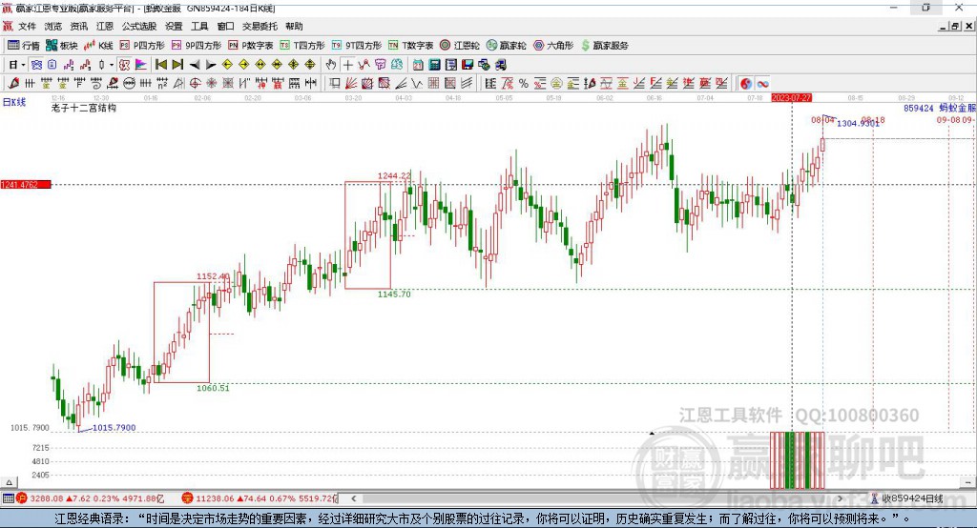Open the T数字表 tool
This screenshot has width=977, height=528.
tap(410, 46)
